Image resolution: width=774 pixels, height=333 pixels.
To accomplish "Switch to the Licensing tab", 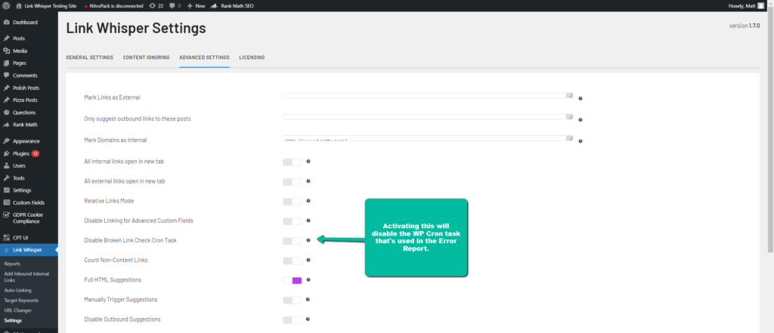I will (252, 57).
